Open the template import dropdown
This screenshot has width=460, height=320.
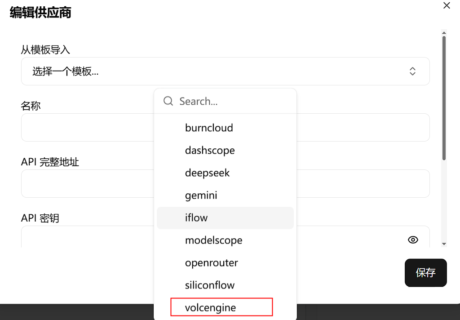[x=225, y=71]
